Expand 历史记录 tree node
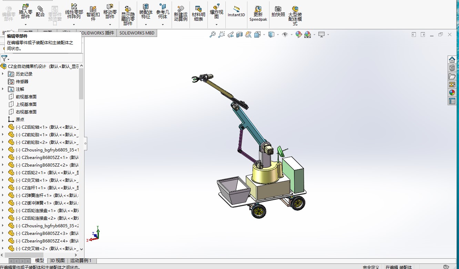459x269 pixels. pyautogui.click(x=3, y=74)
